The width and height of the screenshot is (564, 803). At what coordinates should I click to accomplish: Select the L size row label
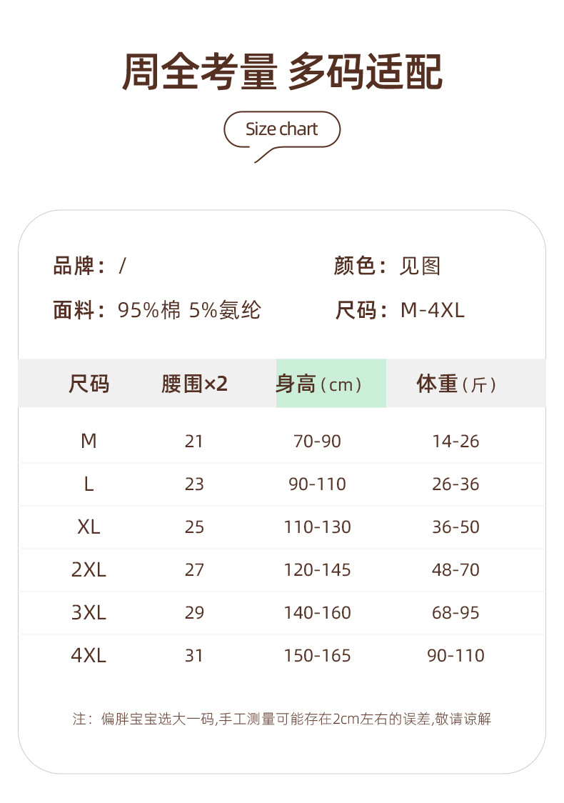(89, 484)
